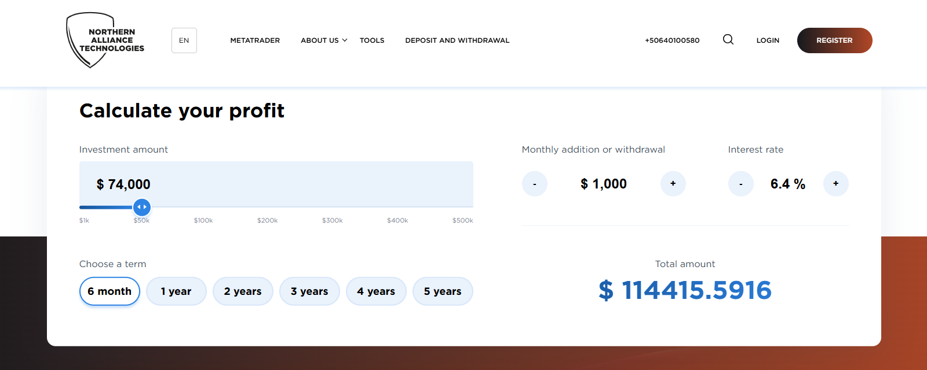
Task: Increase monthly addition with plus button
Action: coord(673,184)
